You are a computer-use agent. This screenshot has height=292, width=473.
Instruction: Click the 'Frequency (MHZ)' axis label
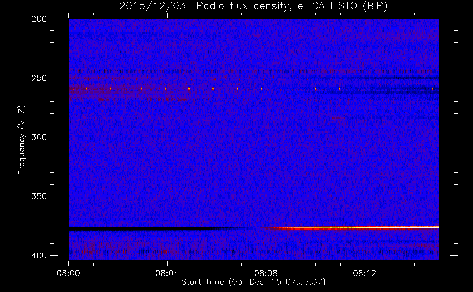(x=22, y=140)
